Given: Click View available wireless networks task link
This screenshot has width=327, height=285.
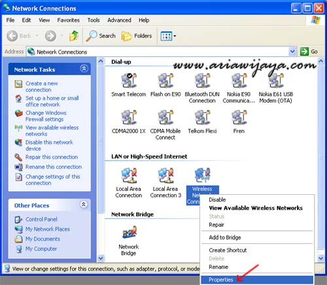Looking at the screenshot, I should (52, 131).
